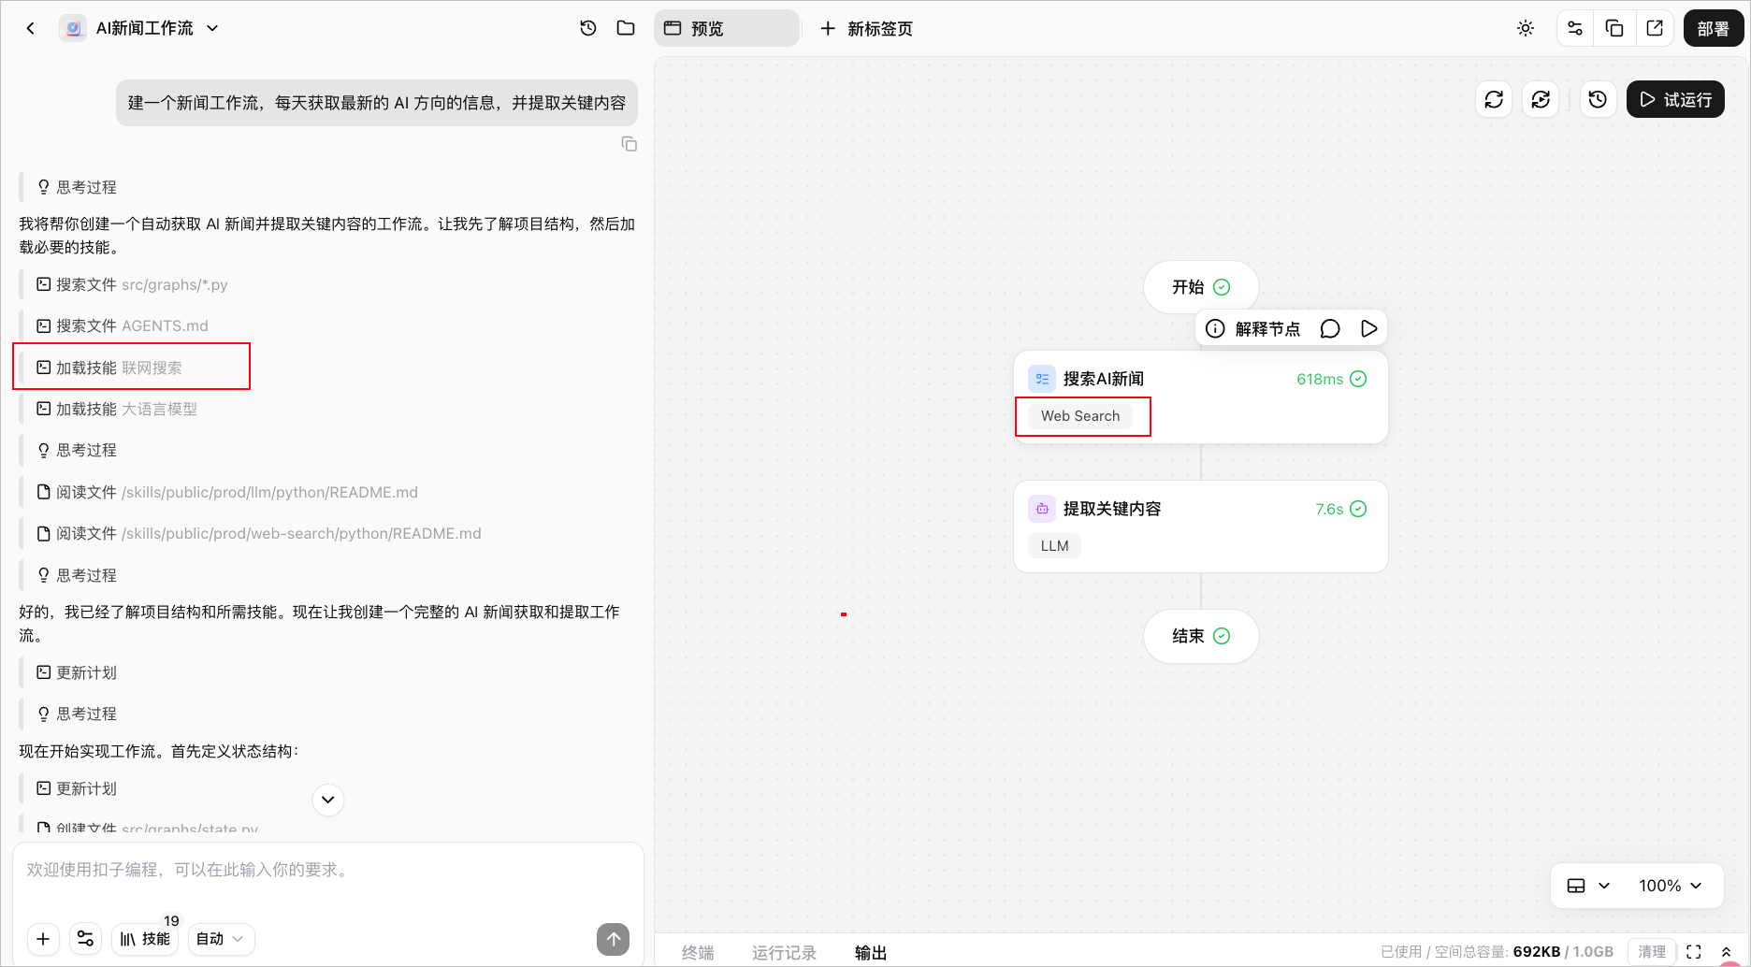Image resolution: width=1751 pixels, height=967 pixels.
Task: Open node comment bubble icon
Action: click(1330, 328)
